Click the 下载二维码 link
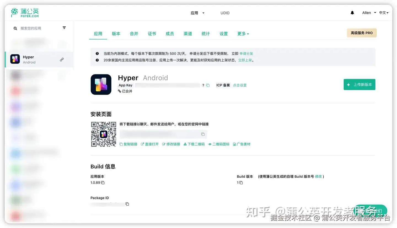The height and width of the screenshot is (228, 397). pyautogui.click(x=194, y=144)
